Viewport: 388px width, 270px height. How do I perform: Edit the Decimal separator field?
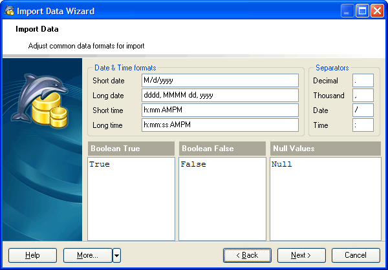coord(363,80)
